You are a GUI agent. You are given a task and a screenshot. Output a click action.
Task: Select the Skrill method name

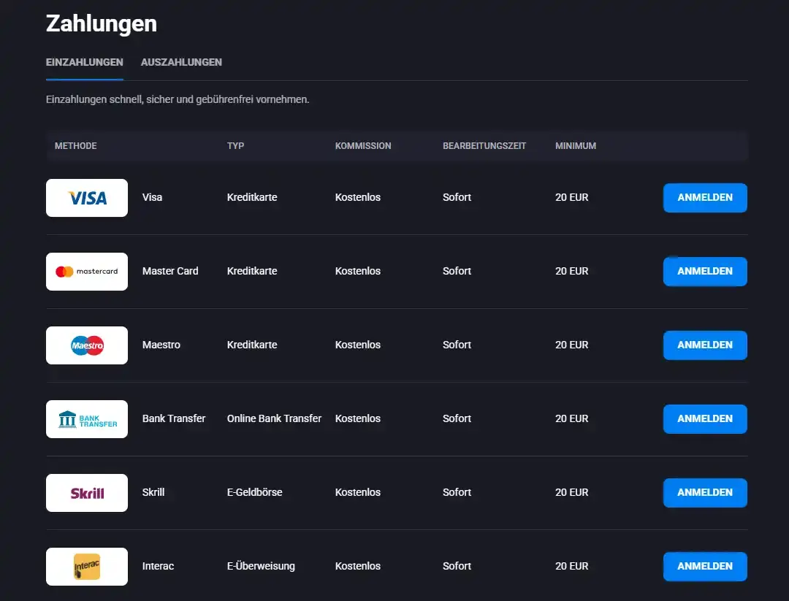[x=153, y=492]
